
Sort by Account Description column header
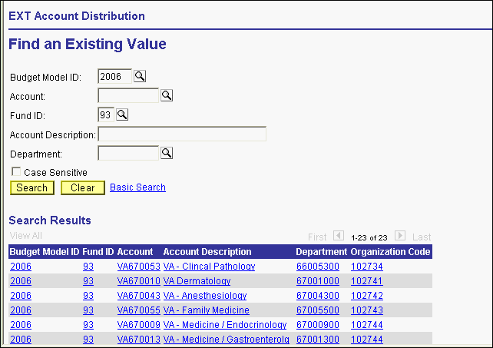207,252
